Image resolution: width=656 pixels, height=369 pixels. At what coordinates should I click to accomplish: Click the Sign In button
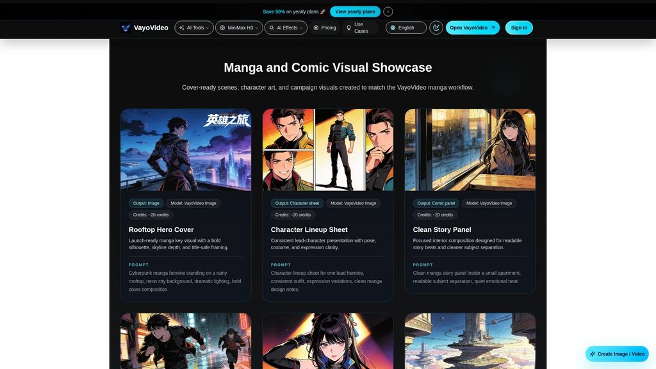tap(519, 28)
